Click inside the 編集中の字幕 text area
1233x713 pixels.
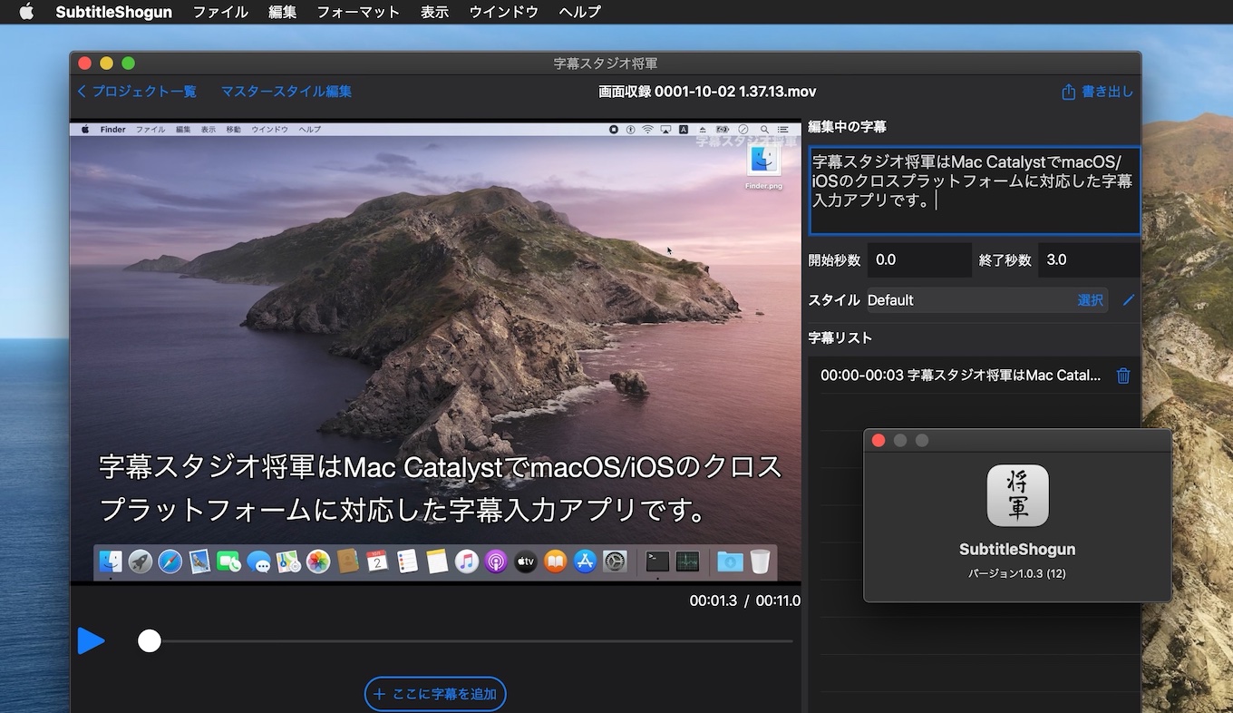(x=975, y=190)
